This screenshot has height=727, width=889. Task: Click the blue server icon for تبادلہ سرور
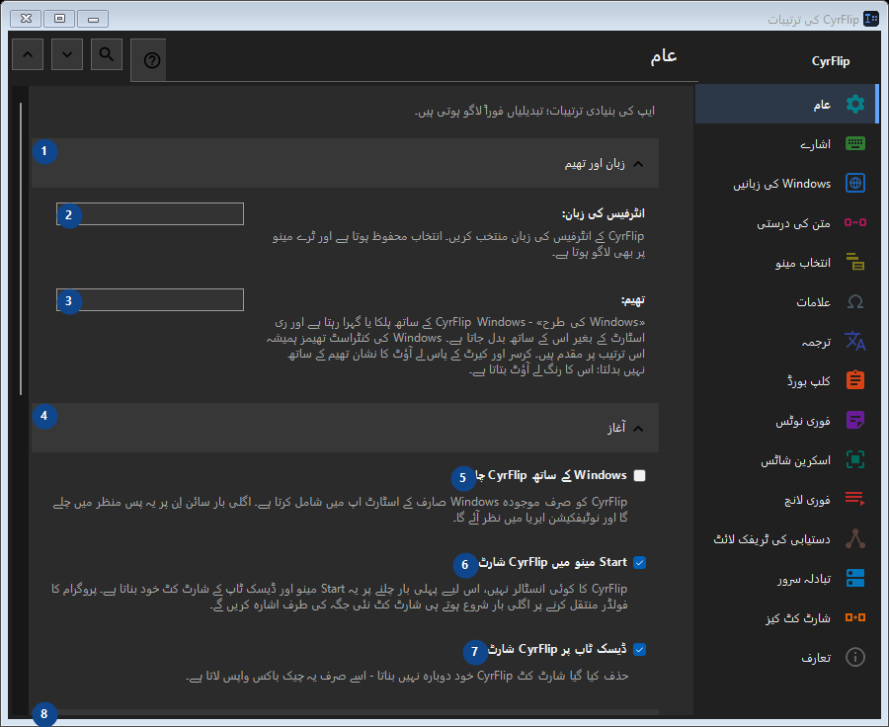coord(855,579)
